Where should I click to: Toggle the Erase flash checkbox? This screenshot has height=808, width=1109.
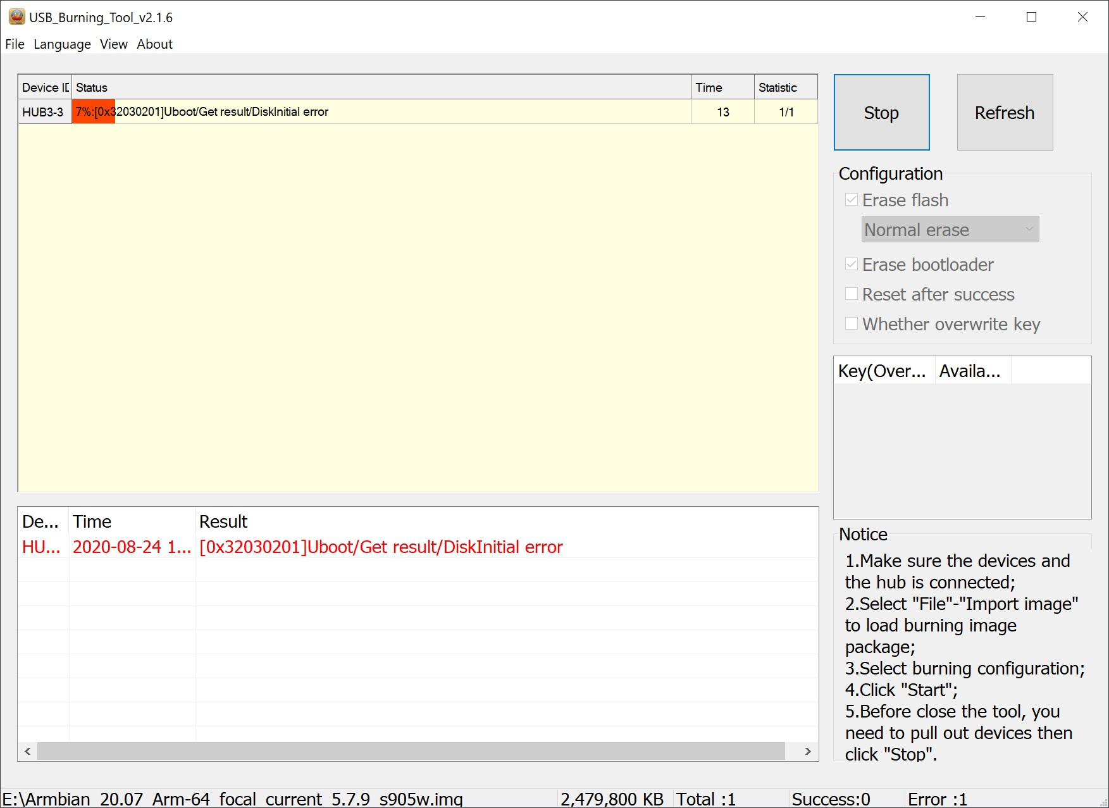pyautogui.click(x=852, y=199)
